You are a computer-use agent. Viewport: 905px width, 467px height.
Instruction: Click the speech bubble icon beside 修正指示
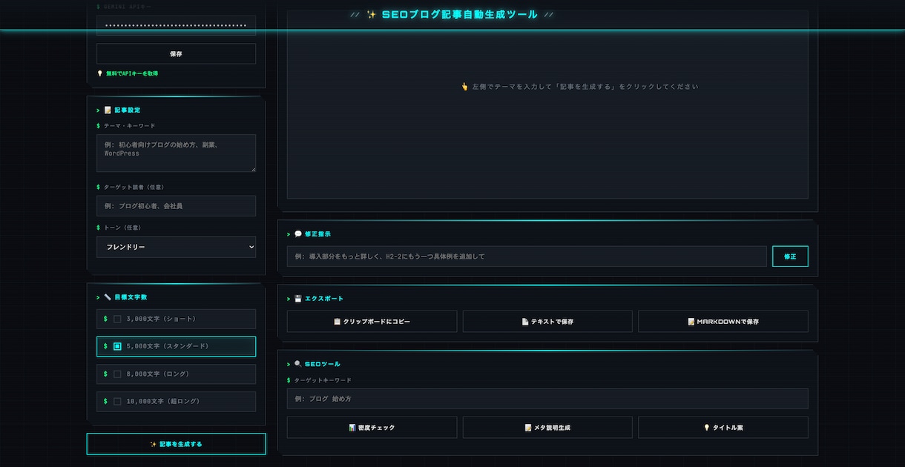298,234
